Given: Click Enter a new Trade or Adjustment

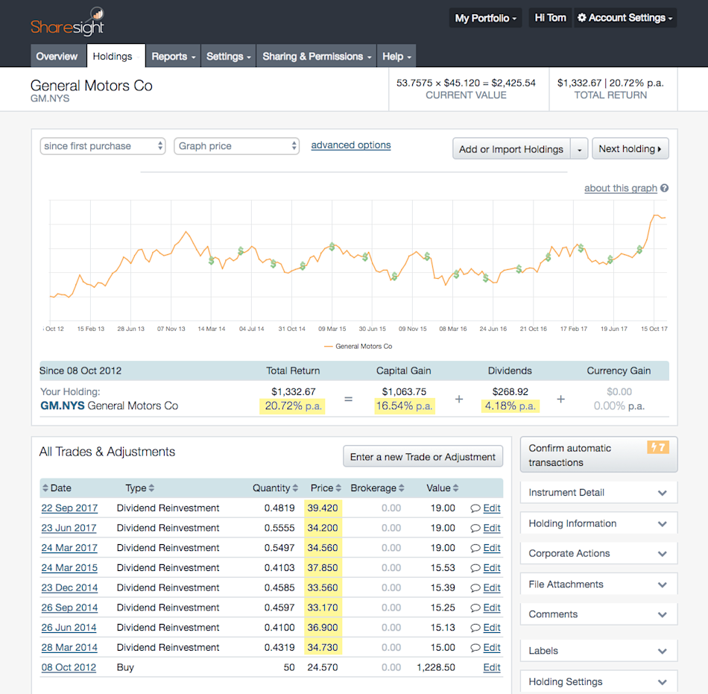Looking at the screenshot, I should 423,457.
